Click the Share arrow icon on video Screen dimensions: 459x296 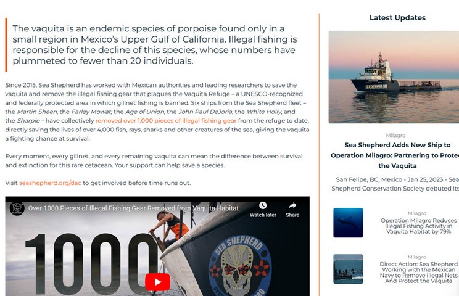292,205
